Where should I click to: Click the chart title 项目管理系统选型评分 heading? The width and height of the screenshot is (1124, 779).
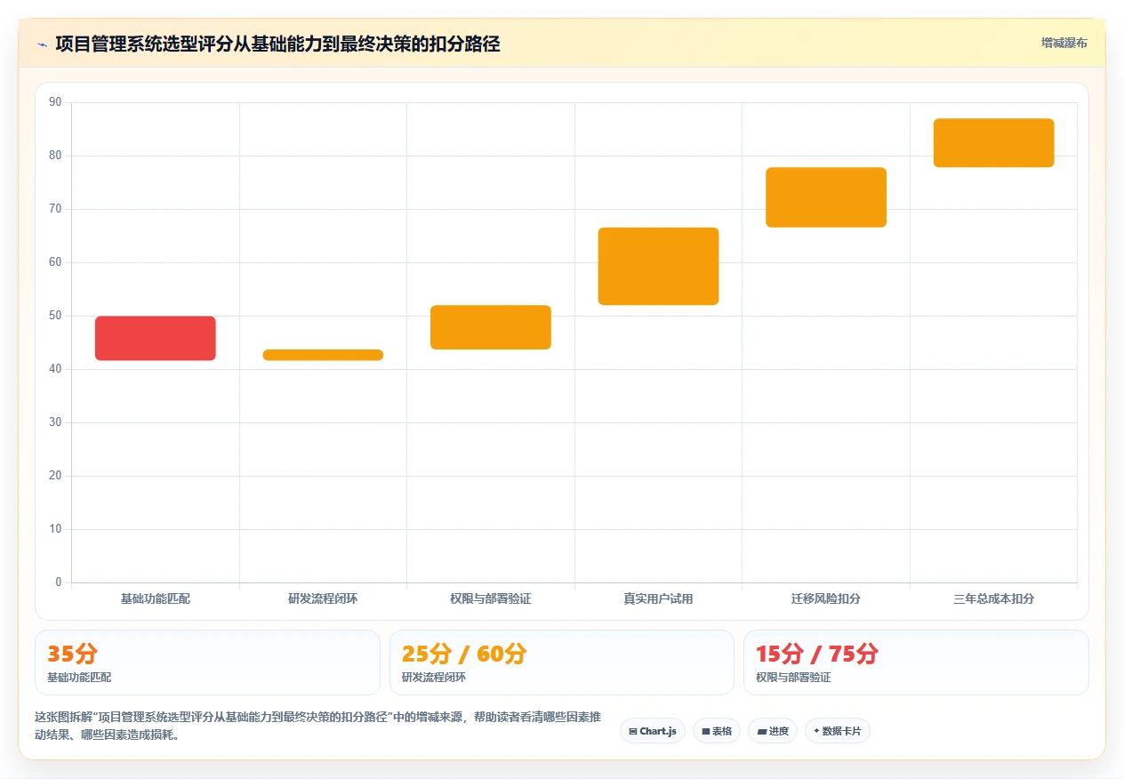[x=277, y=44]
